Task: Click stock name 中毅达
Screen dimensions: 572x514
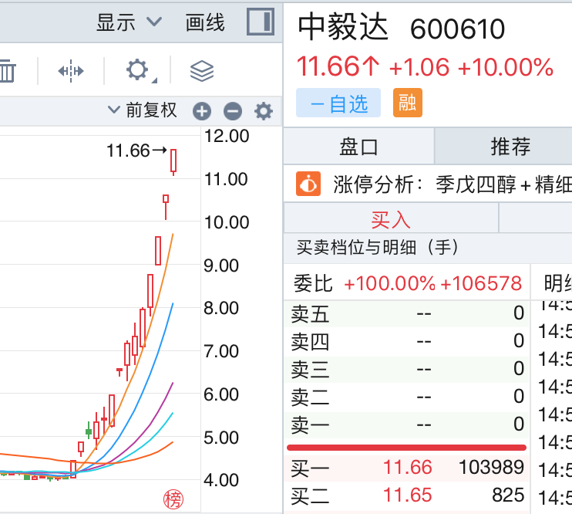Action: (x=343, y=27)
